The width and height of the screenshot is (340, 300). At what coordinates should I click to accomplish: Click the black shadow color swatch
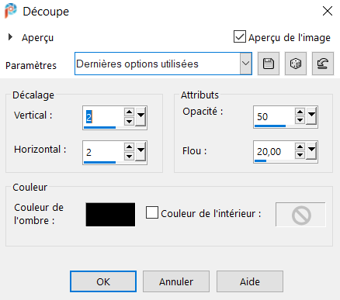(110, 215)
